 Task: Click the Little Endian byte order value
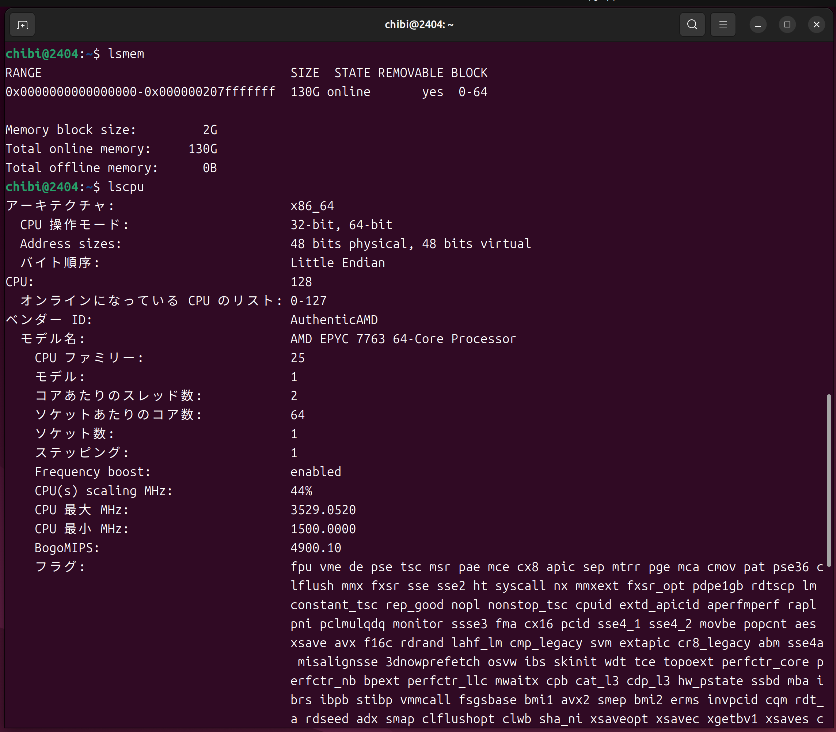[337, 263]
